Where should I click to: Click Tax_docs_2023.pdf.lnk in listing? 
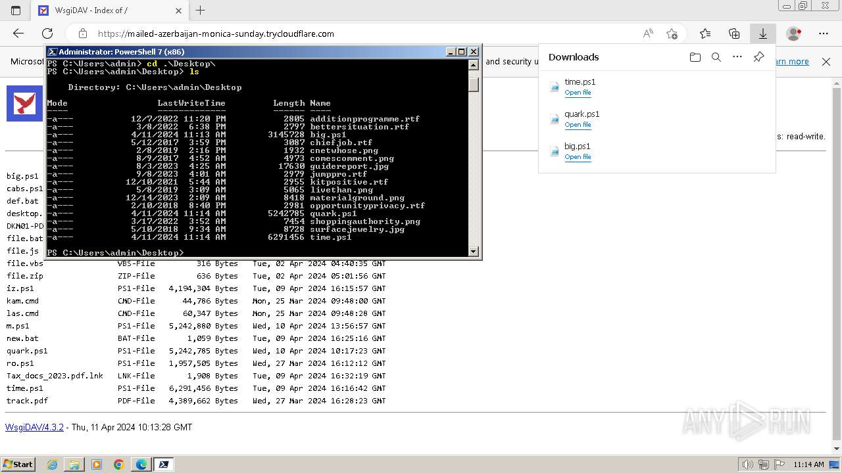coord(55,376)
